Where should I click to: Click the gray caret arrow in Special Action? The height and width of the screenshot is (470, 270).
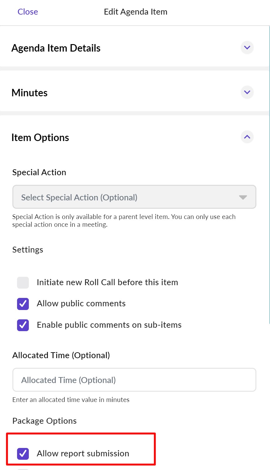click(243, 197)
